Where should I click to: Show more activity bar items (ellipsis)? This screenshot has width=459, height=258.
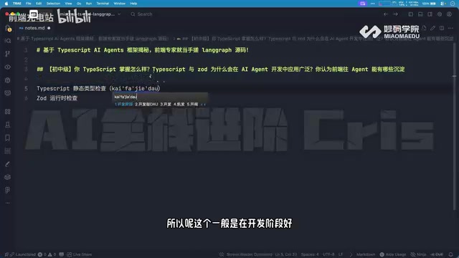click(8, 203)
